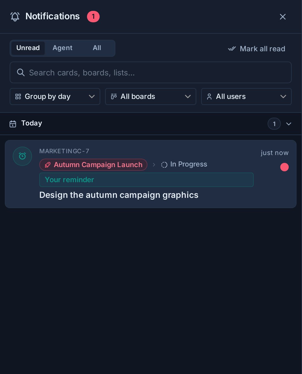Switch to the Unread tab
This screenshot has width=302, height=374.
(x=28, y=48)
